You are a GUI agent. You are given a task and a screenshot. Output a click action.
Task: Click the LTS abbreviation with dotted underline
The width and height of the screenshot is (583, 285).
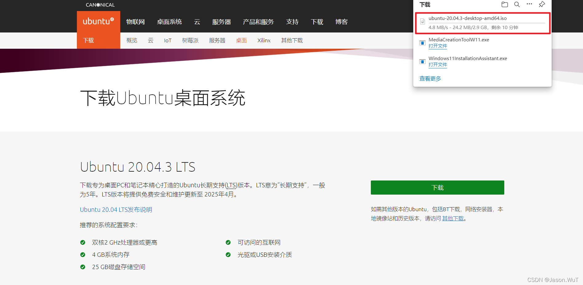click(231, 185)
